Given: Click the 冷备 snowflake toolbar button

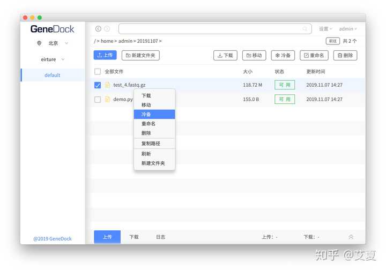Looking at the screenshot, I should [x=283, y=55].
